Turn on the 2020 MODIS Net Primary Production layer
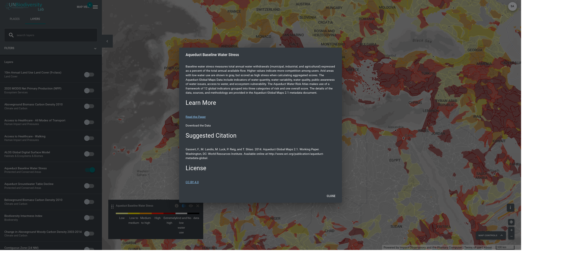The image size is (579, 278). coord(89,90)
